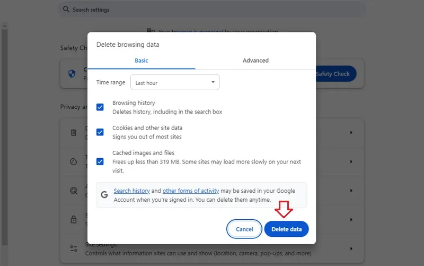Image resolution: width=424 pixels, height=266 pixels.
Task: Click the ad privacy target icon
Action: [74, 191]
